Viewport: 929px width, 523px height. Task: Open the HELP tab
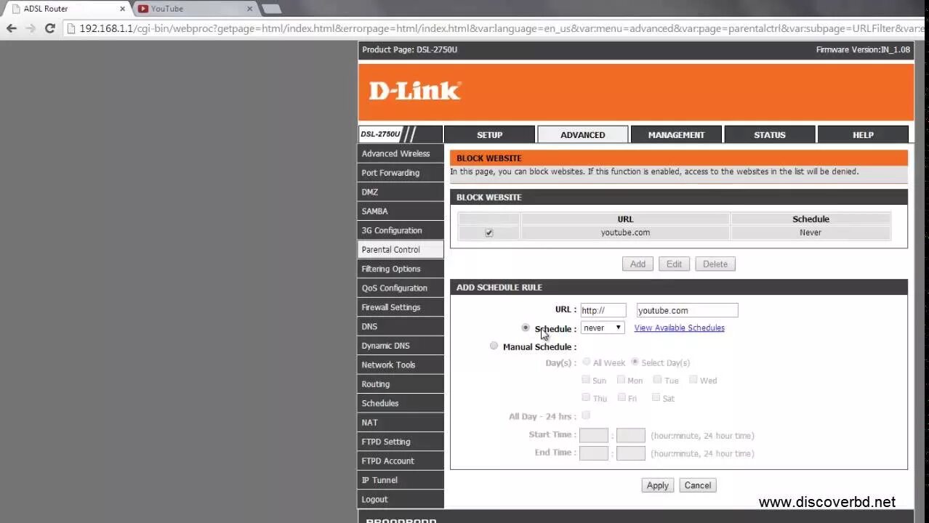pyautogui.click(x=863, y=134)
